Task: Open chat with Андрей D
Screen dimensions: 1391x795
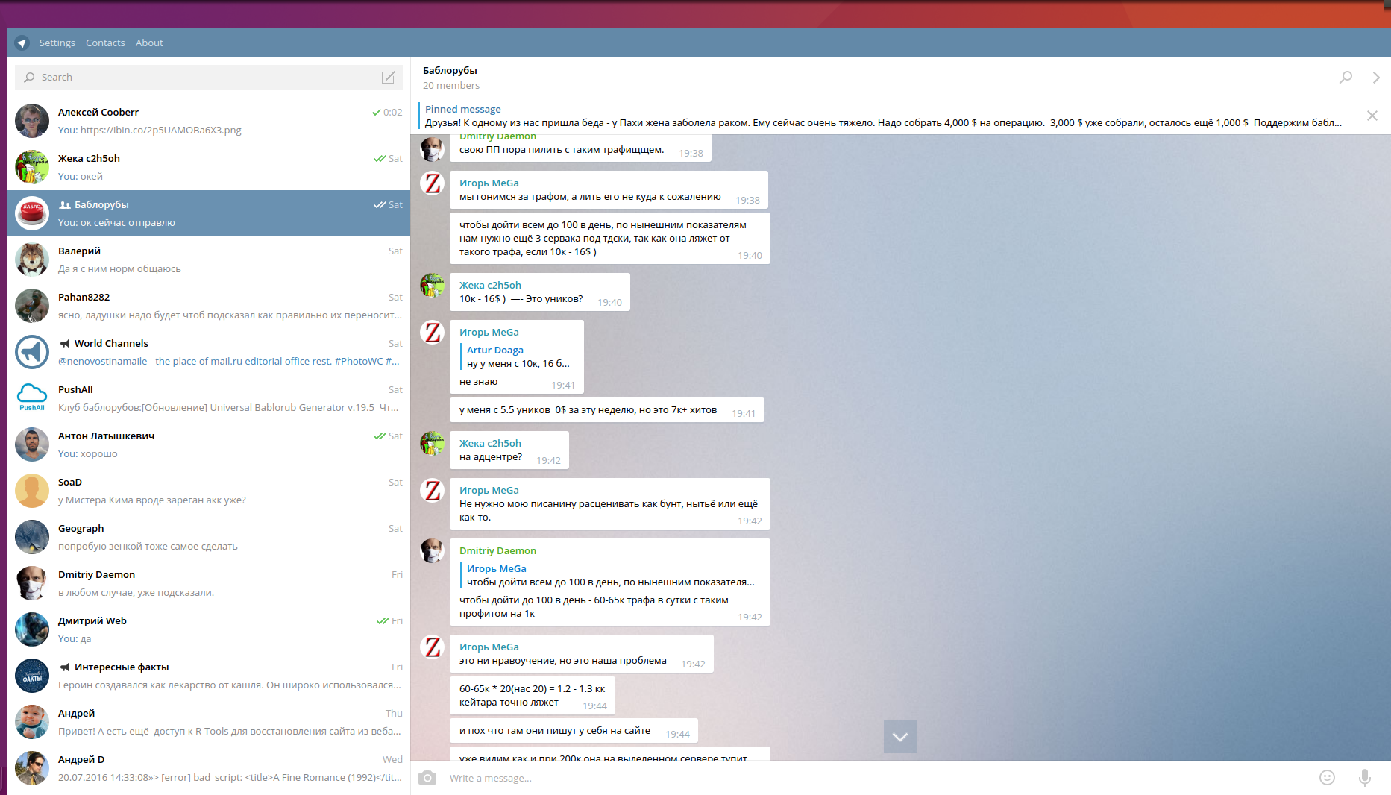Action: coord(209,768)
